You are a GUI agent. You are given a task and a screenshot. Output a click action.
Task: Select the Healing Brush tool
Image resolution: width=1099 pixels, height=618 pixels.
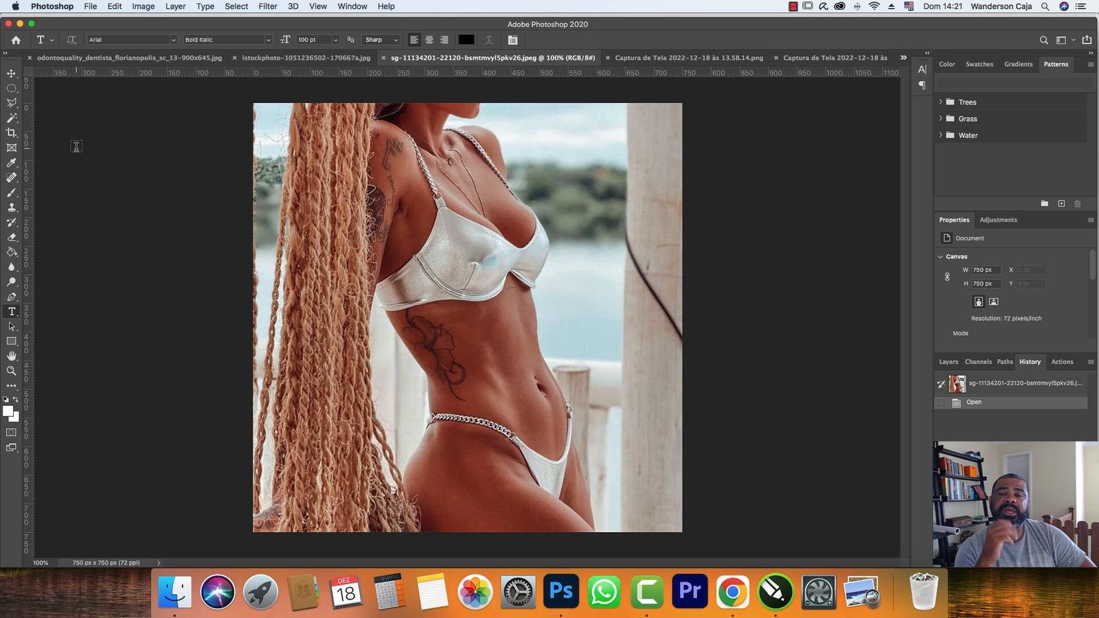pyautogui.click(x=12, y=177)
